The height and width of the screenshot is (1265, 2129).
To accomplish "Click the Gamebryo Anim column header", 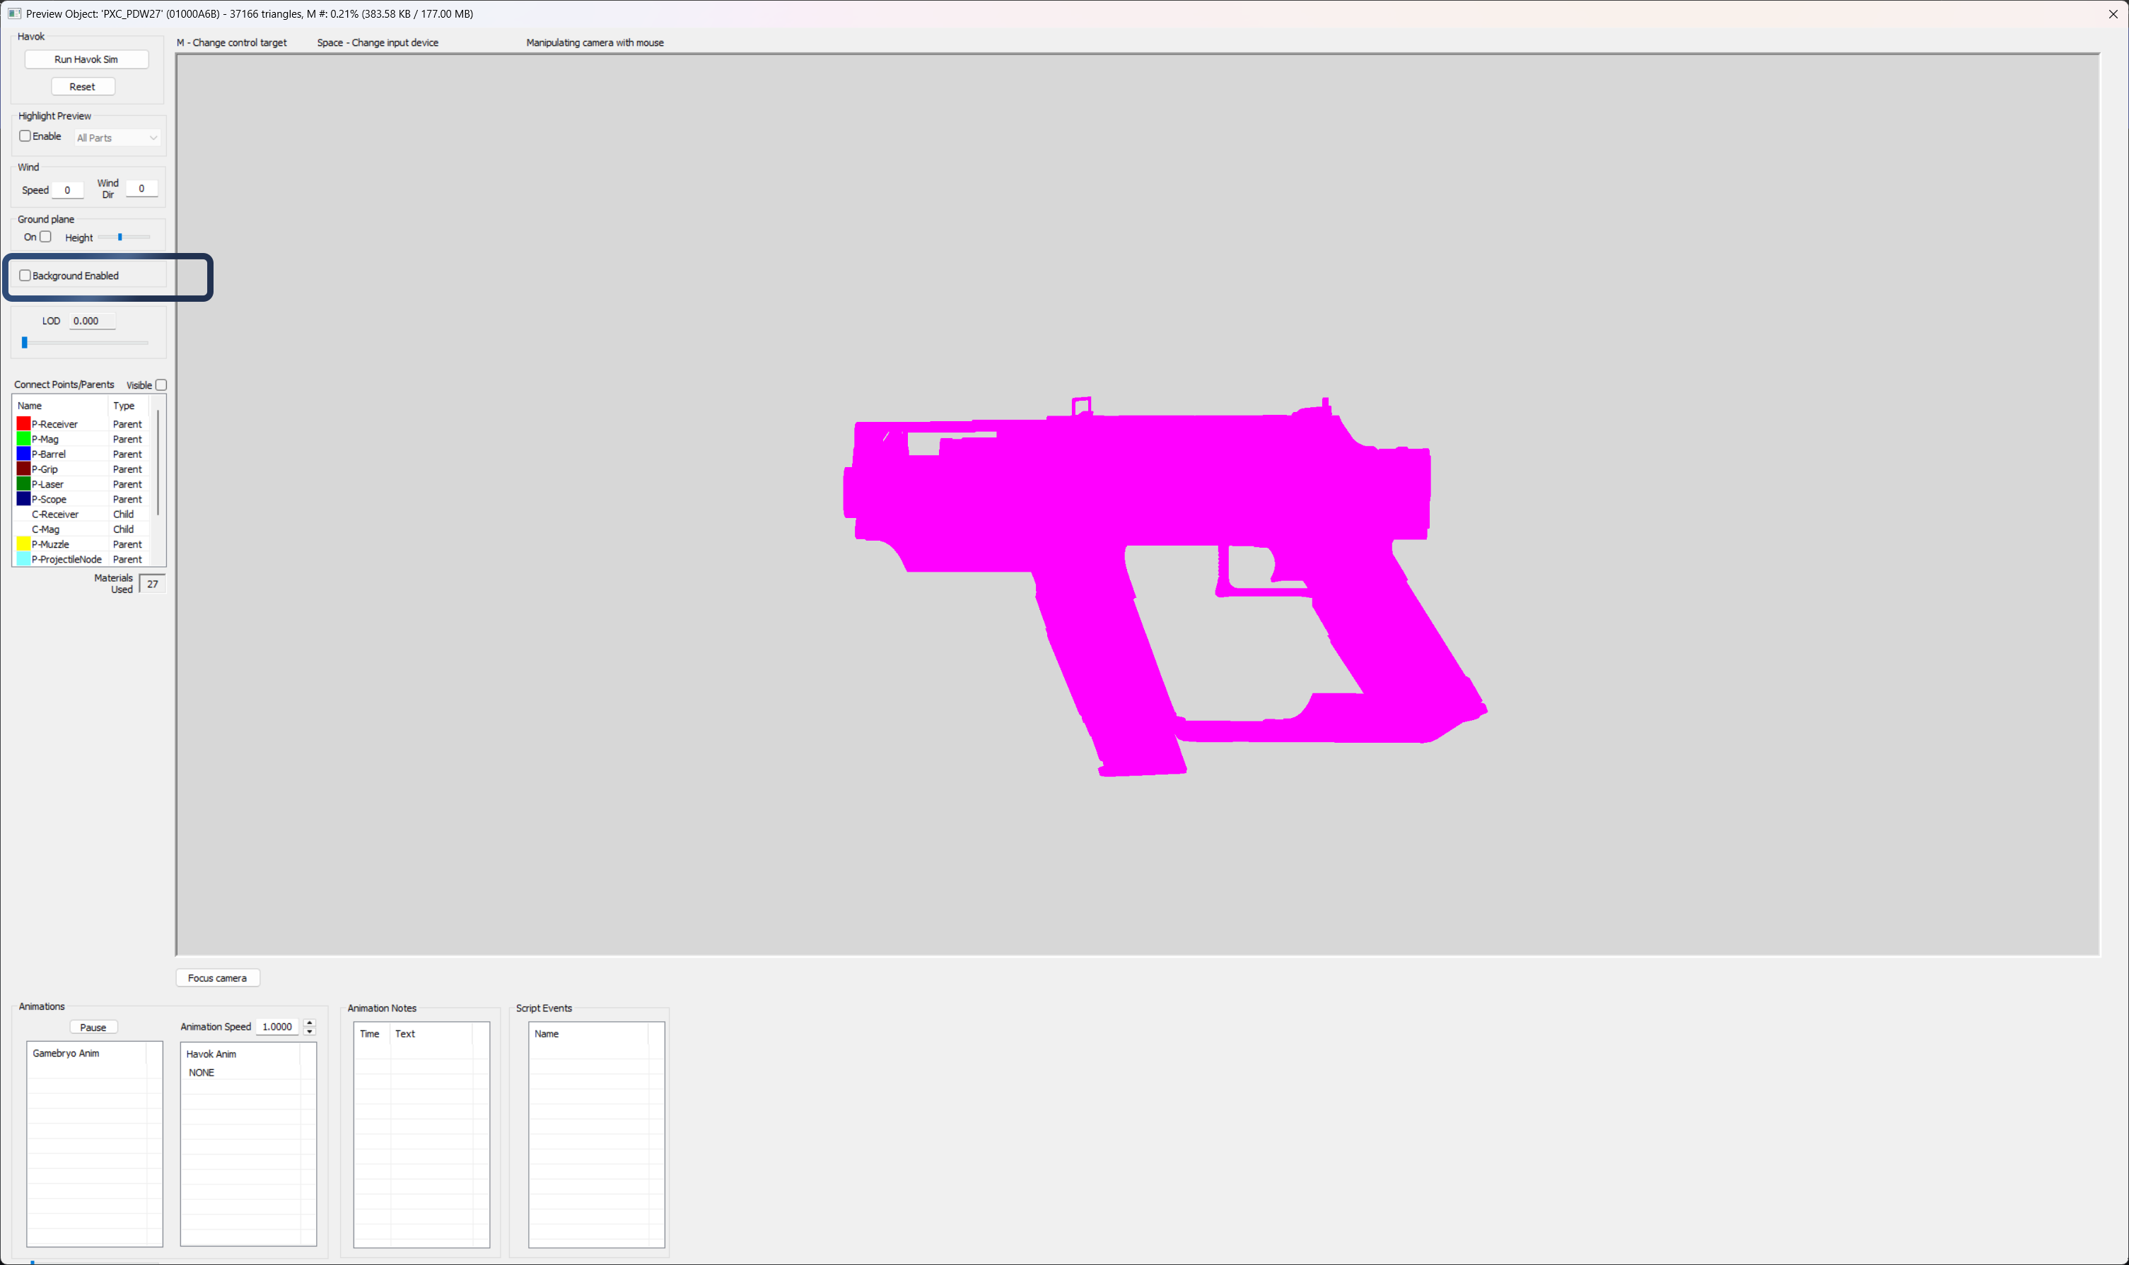I will click(x=87, y=1053).
